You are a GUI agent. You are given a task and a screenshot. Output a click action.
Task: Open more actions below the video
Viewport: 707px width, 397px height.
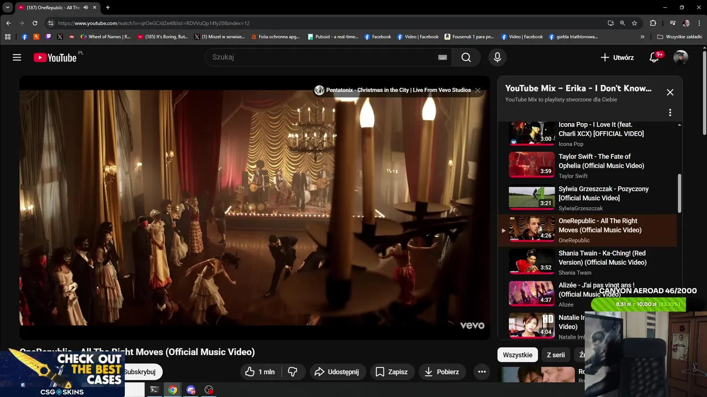point(482,372)
